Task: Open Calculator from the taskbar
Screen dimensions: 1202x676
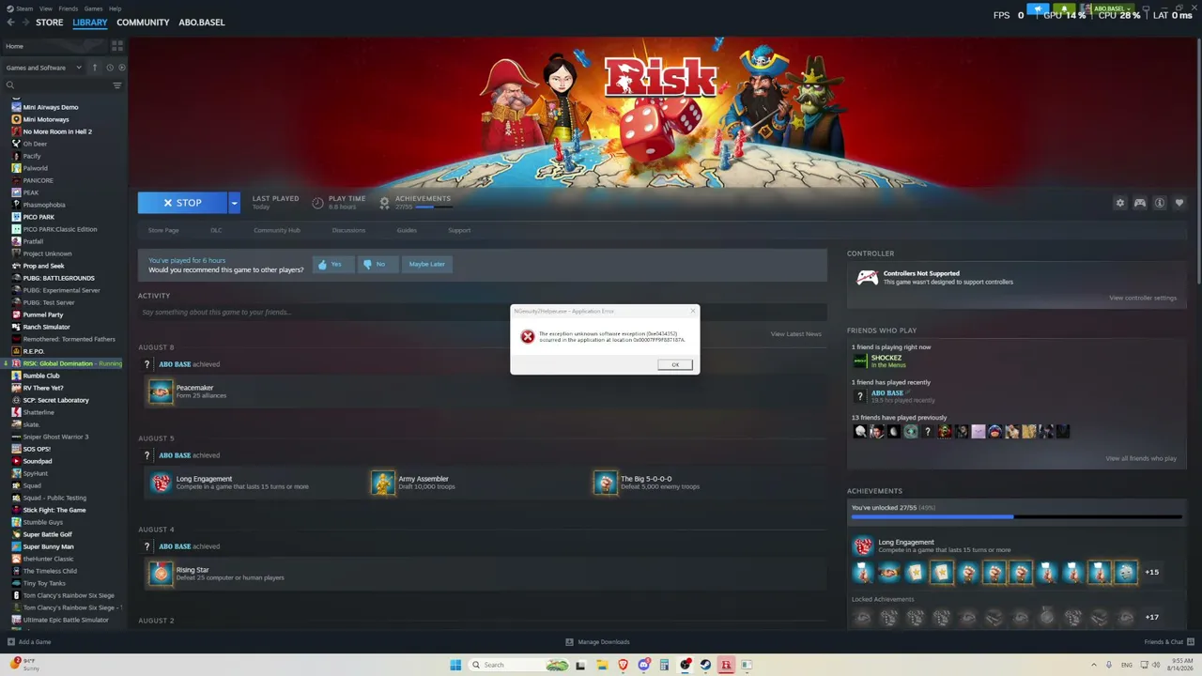Action: 664,665
